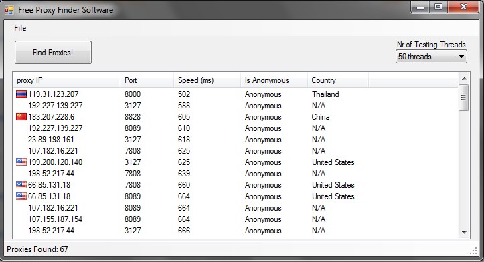Select IP 107.182.16.221 in the port 8089 row
This screenshot has width=484, height=262.
pos(53,208)
